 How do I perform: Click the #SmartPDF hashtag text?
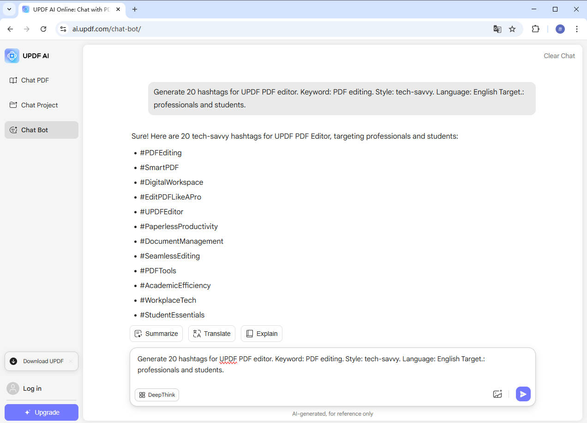click(x=159, y=167)
